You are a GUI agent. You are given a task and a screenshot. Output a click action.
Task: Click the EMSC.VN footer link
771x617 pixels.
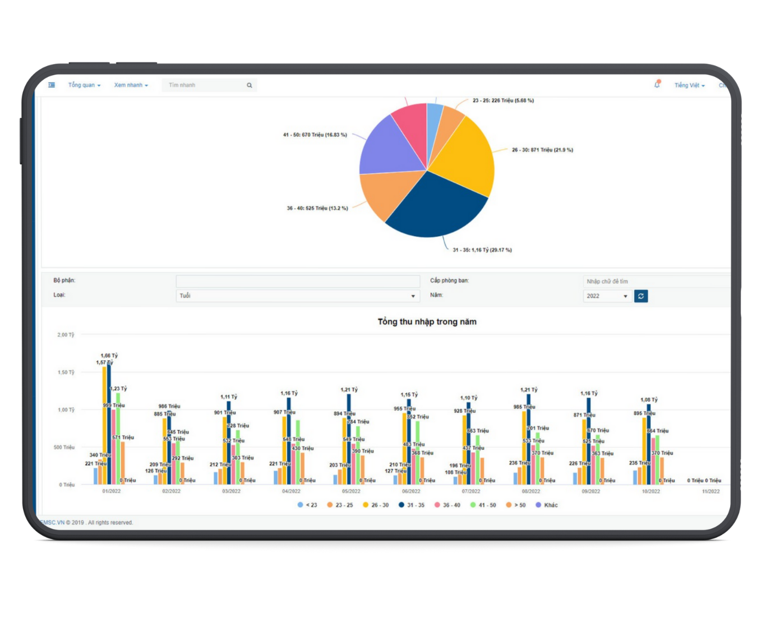click(52, 523)
